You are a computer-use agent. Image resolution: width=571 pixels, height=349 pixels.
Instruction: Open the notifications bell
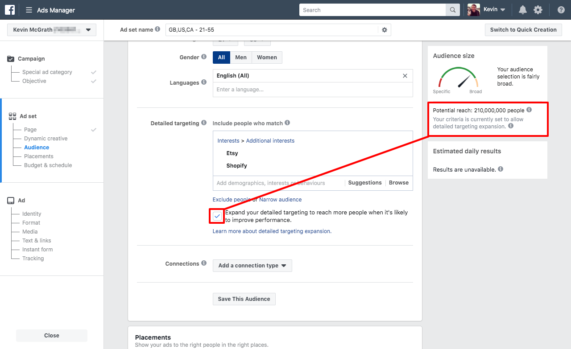click(x=522, y=10)
